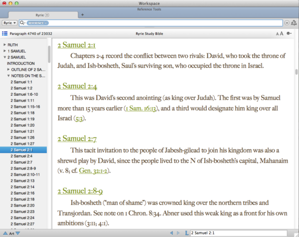The width and height of the screenshot is (299, 237).
Task: Select 2 Samuel 2:8-9 in sidebar
Action: point(23,168)
